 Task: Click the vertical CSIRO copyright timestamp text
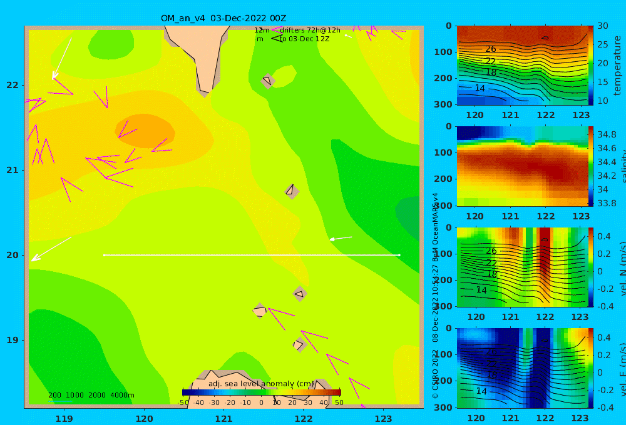pos(435,296)
